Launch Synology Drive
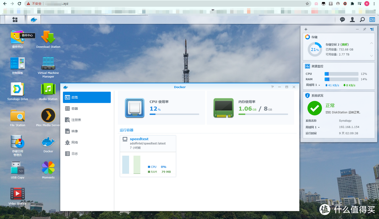 pyautogui.click(x=18, y=91)
